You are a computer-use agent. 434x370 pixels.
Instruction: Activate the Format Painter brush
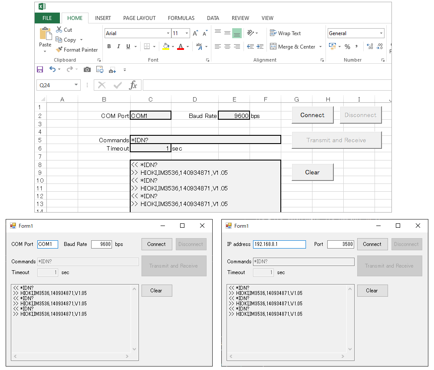pos(59,49)
